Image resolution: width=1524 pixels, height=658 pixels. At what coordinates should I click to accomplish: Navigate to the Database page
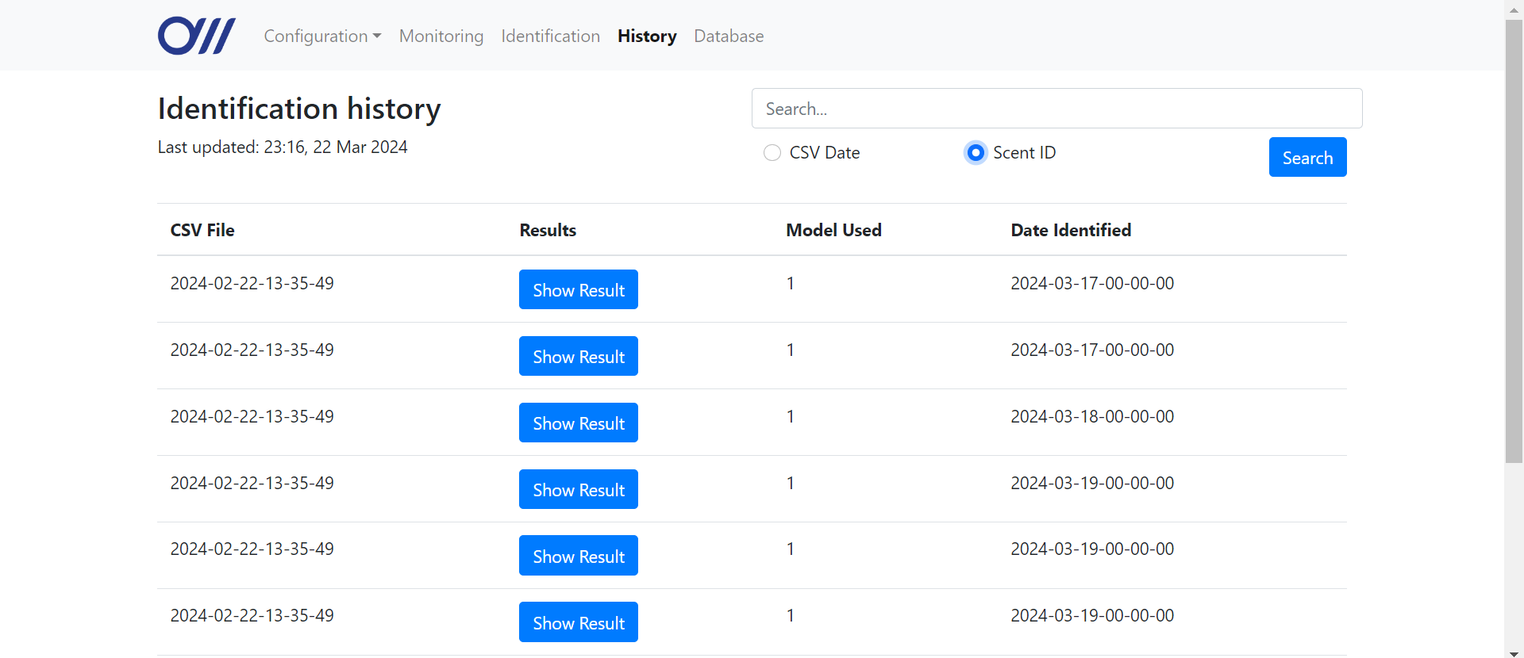click(729, 36)
